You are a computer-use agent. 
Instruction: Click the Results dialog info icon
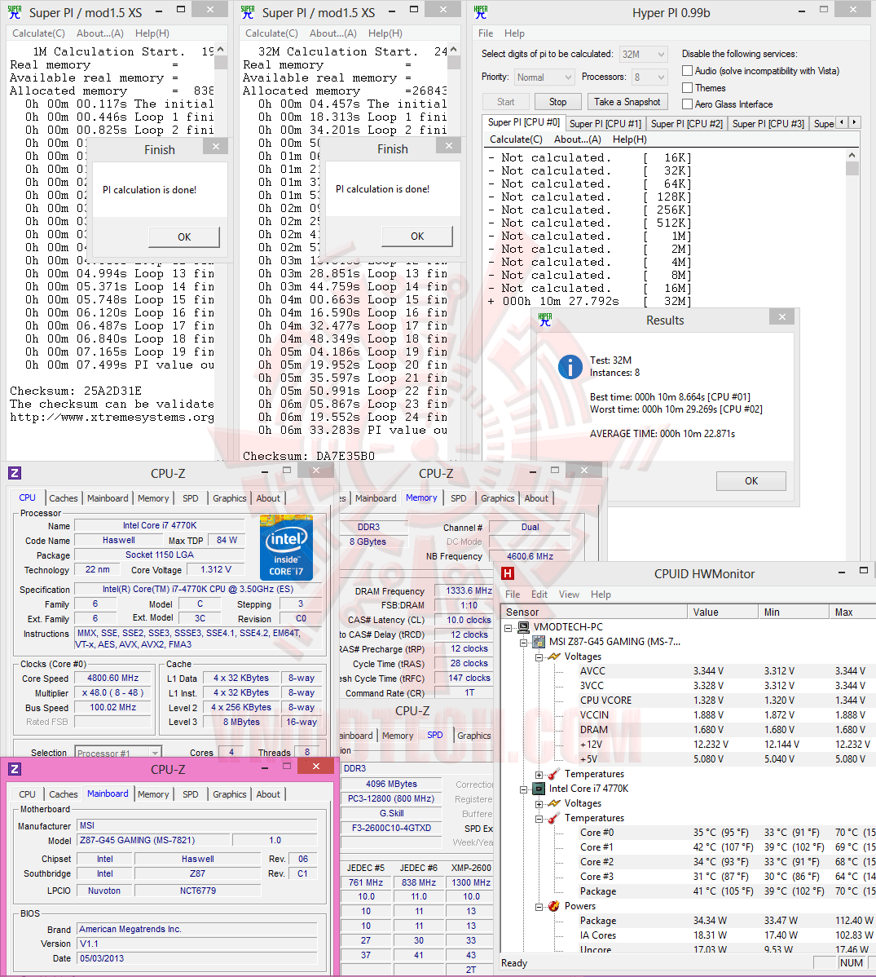click(x=570, y=366)
